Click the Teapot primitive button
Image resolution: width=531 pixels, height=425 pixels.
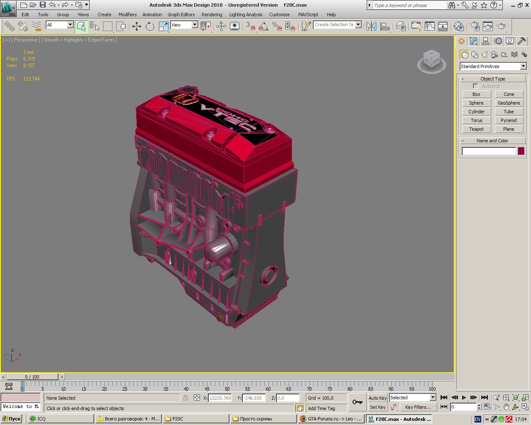pyautogui.click(x=476, y=129)
